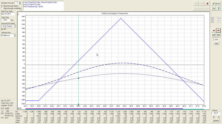Click the right double-diamond zoom button
This screenshot has width=222, height=124.
(x=218, y=35)
